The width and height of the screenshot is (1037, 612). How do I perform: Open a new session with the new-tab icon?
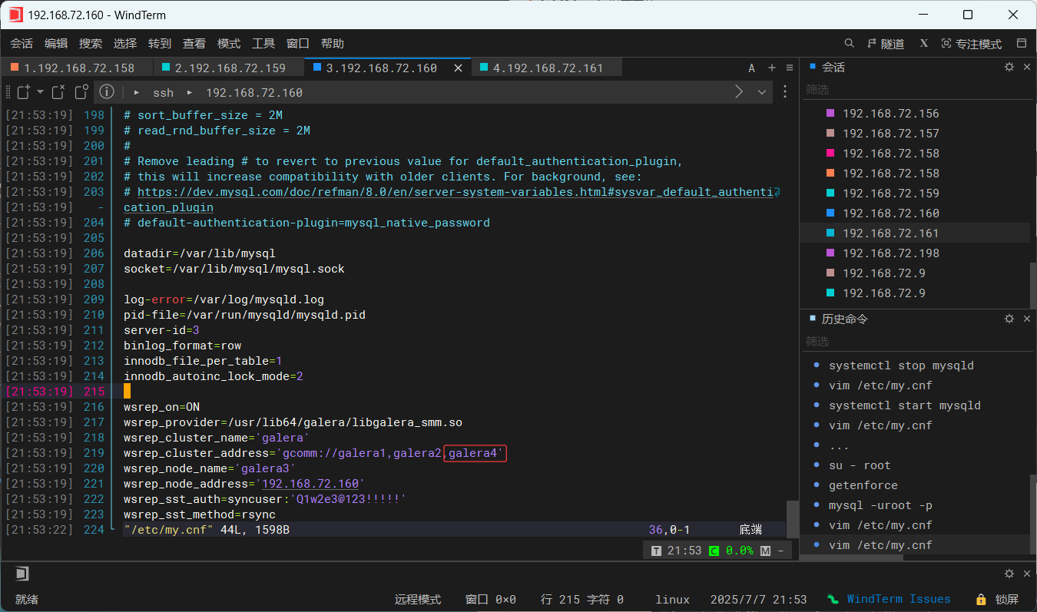[23, 91]
